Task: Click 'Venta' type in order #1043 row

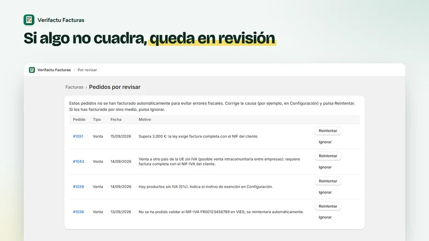Action: 98,162
